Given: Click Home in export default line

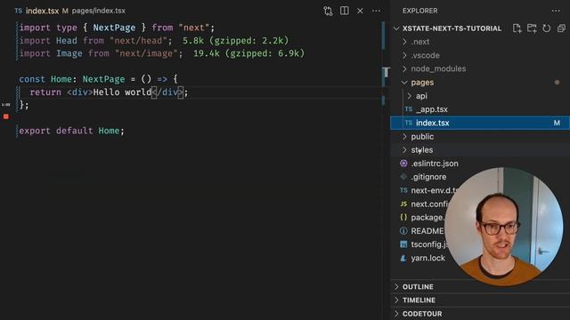Looking at the screenshot, I should click(x=109, y=131).
